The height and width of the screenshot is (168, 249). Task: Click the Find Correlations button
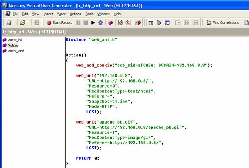pos(223,23)
